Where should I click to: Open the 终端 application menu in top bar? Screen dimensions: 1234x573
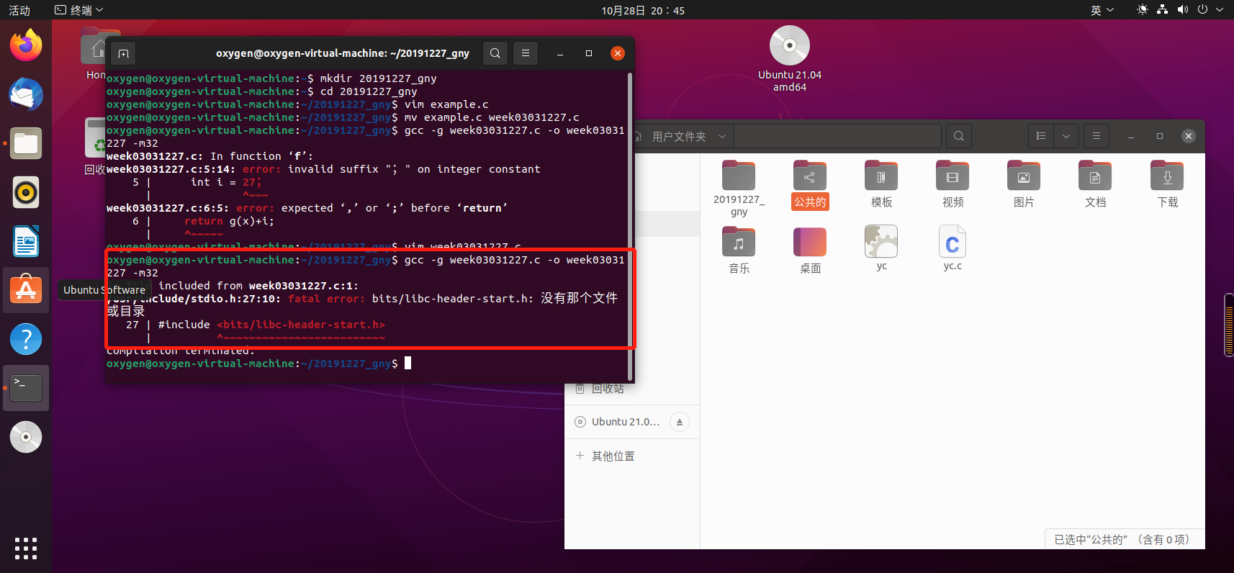[79, 10]
